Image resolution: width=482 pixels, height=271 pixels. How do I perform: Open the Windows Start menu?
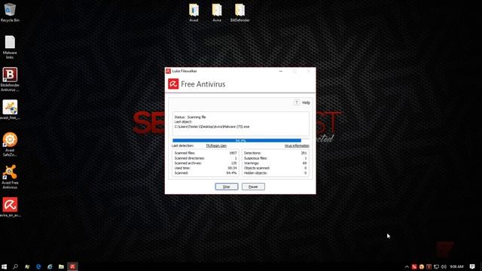click(x=5, y=266)
